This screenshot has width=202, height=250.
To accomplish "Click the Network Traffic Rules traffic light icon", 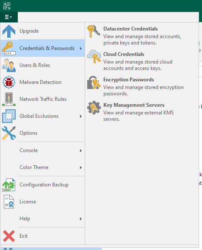I will click(9, 99).
